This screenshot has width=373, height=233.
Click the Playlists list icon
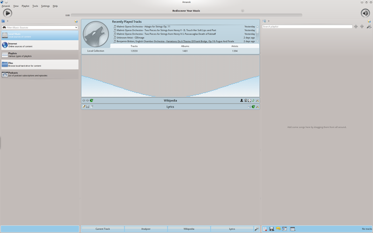pos(5,55)
